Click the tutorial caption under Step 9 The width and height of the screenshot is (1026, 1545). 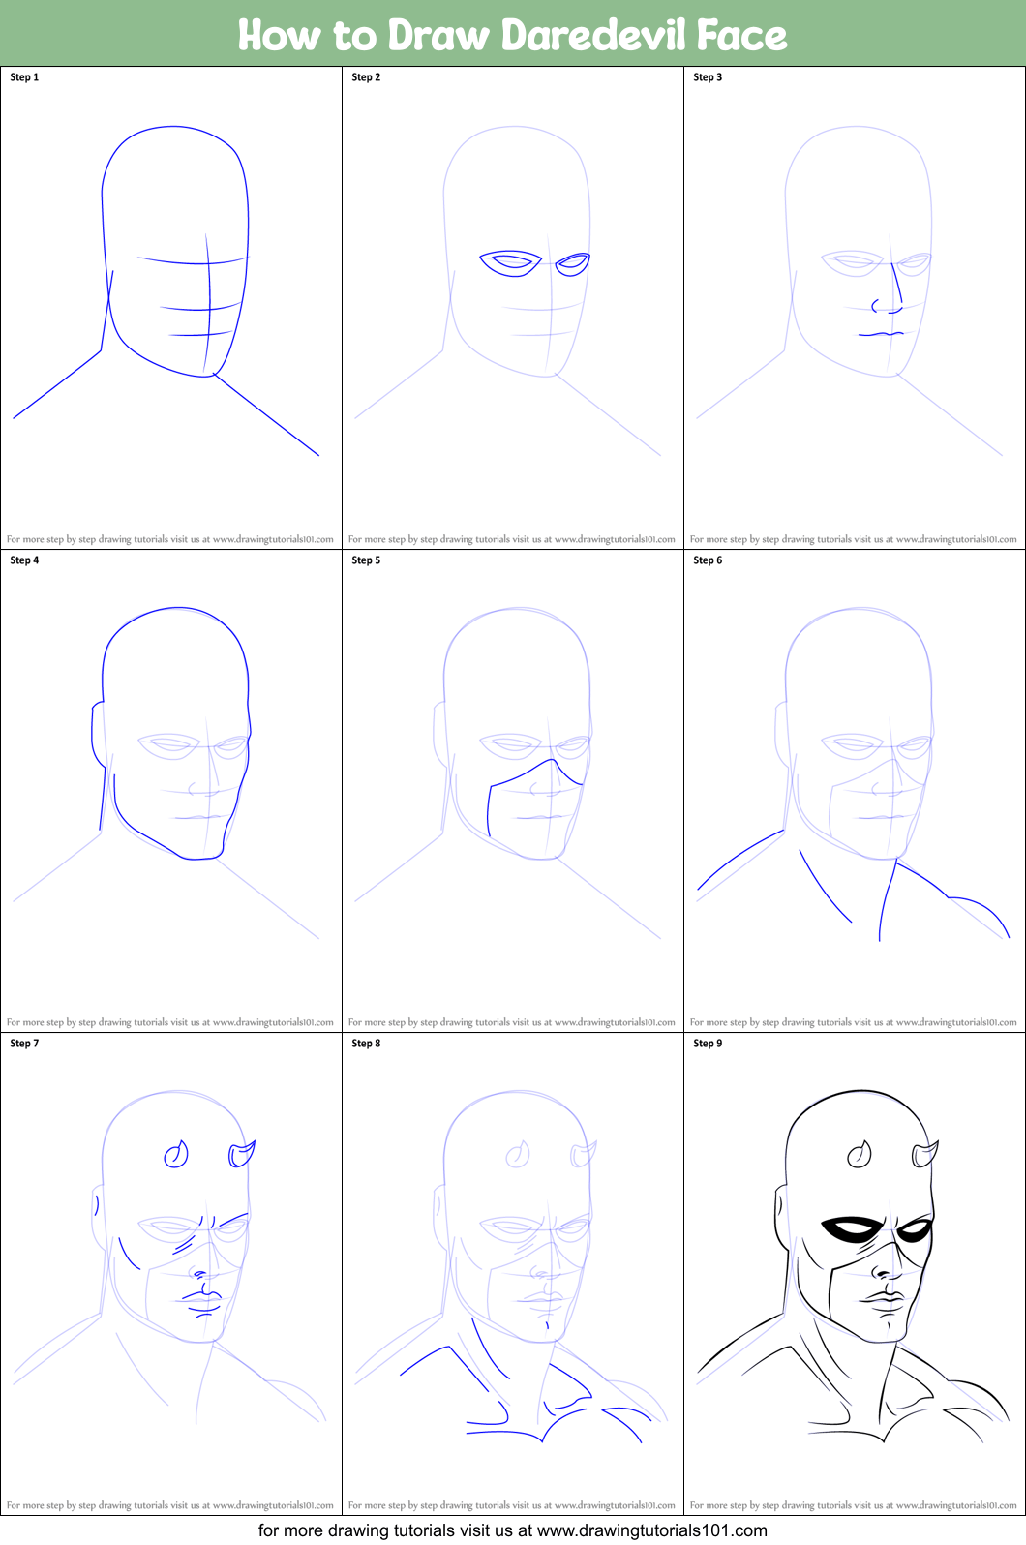[x=854, y=1505]
